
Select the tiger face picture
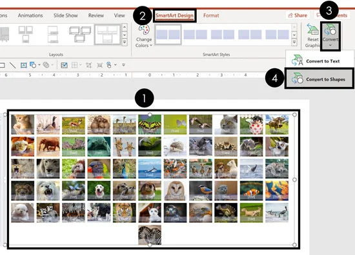[125, 212]
